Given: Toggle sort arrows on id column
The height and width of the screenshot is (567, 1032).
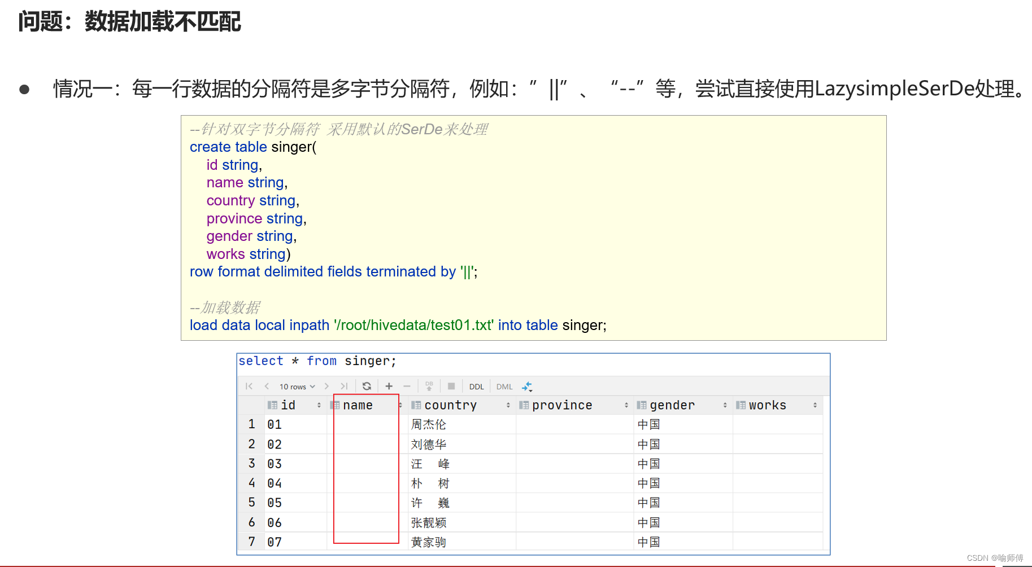Looking at the screenshot, I should (319, 405).
